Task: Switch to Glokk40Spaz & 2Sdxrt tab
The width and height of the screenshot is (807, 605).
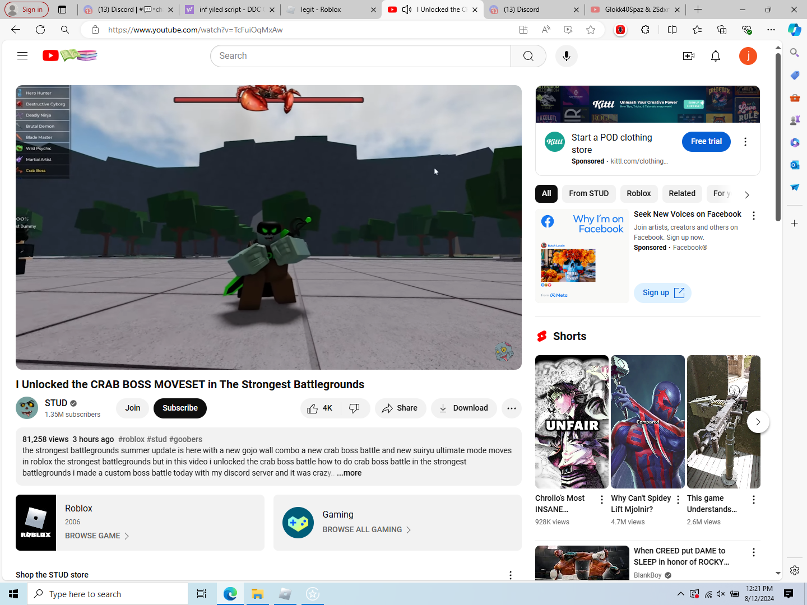Action: [635, 10]
